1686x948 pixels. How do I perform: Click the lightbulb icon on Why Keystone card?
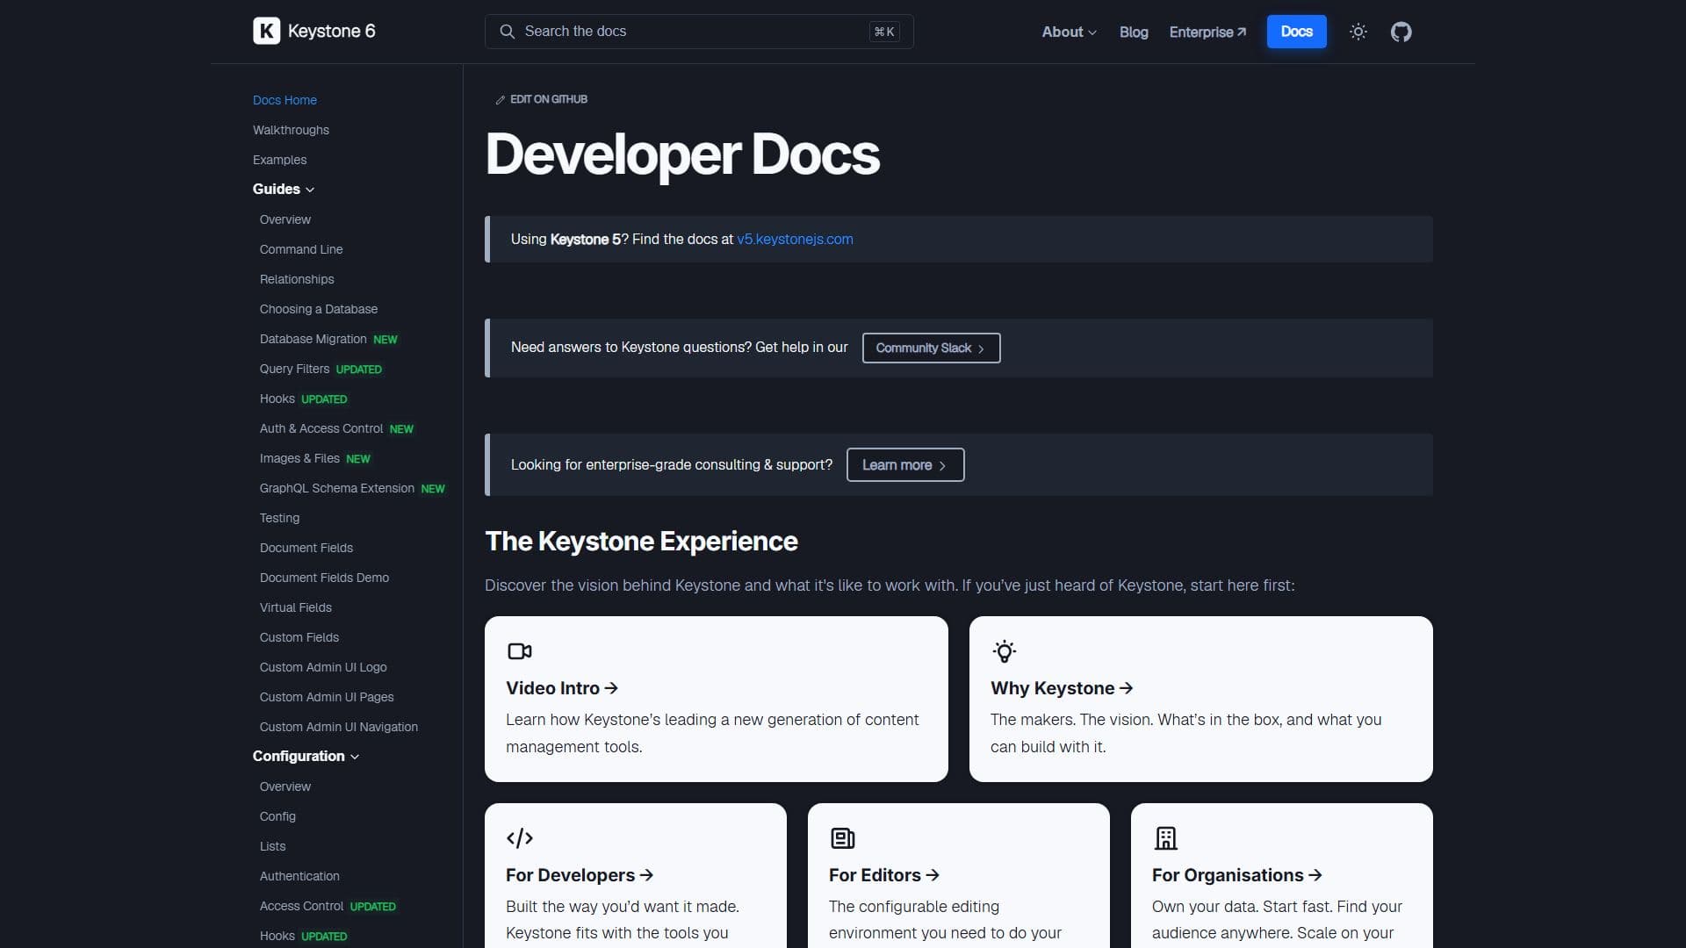1005,651
